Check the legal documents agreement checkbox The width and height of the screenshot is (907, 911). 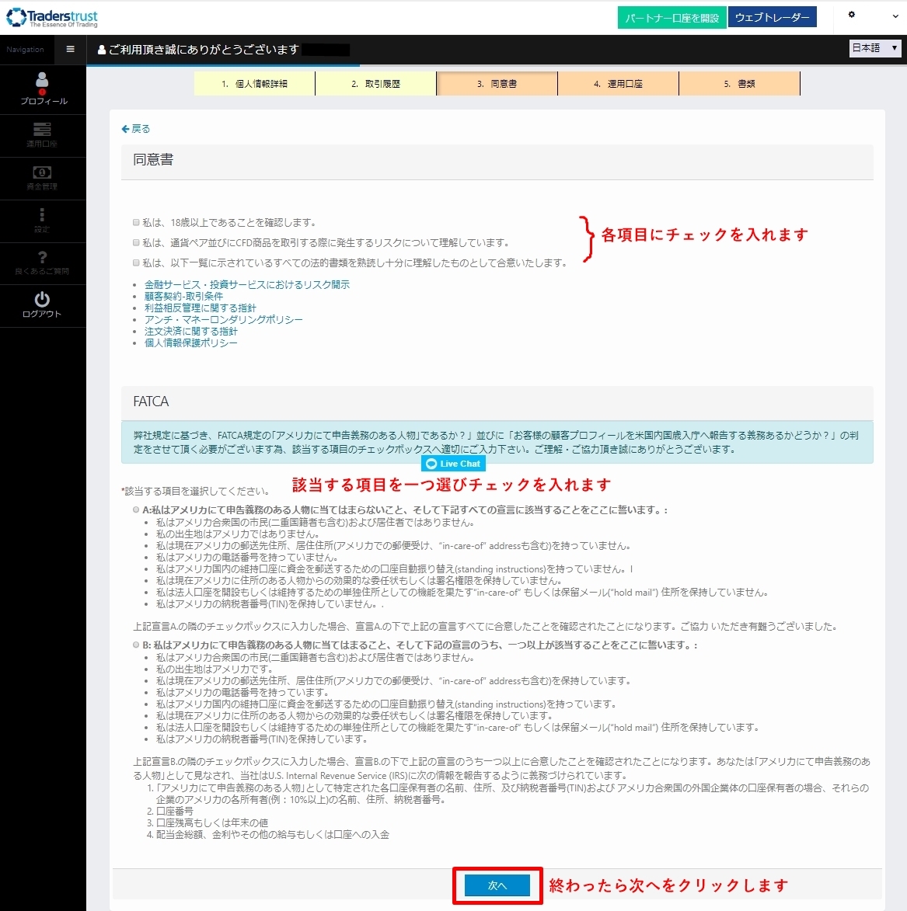pos(136,263)
